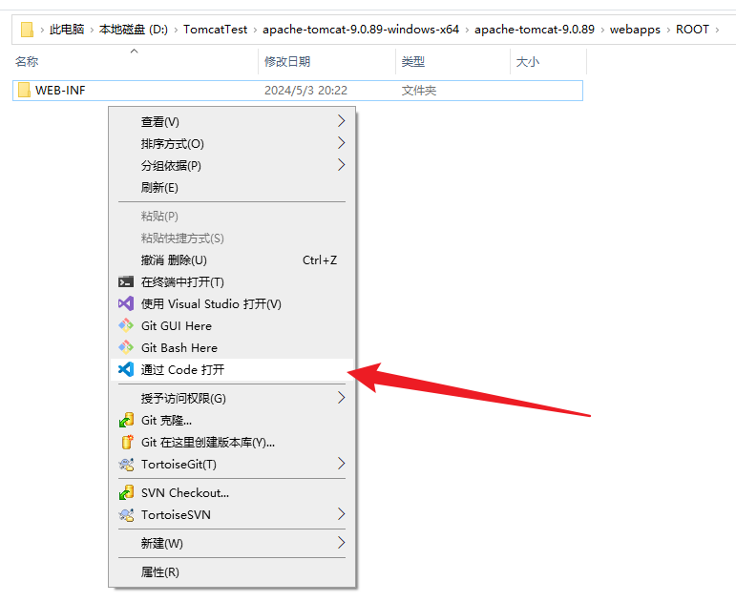Image resolution: width=736 pixels, height=602 pixels.
Task: Select Git 在这里创建版本库(Y)... entry
Action: tap(232, 442)
